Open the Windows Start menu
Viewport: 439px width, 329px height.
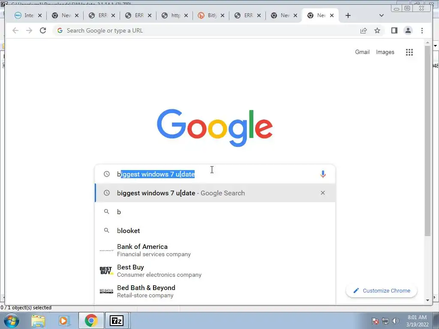[x=11, y=320]
